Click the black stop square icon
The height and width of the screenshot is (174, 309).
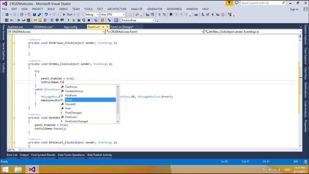pyautogui.click(x=89, y=20)
